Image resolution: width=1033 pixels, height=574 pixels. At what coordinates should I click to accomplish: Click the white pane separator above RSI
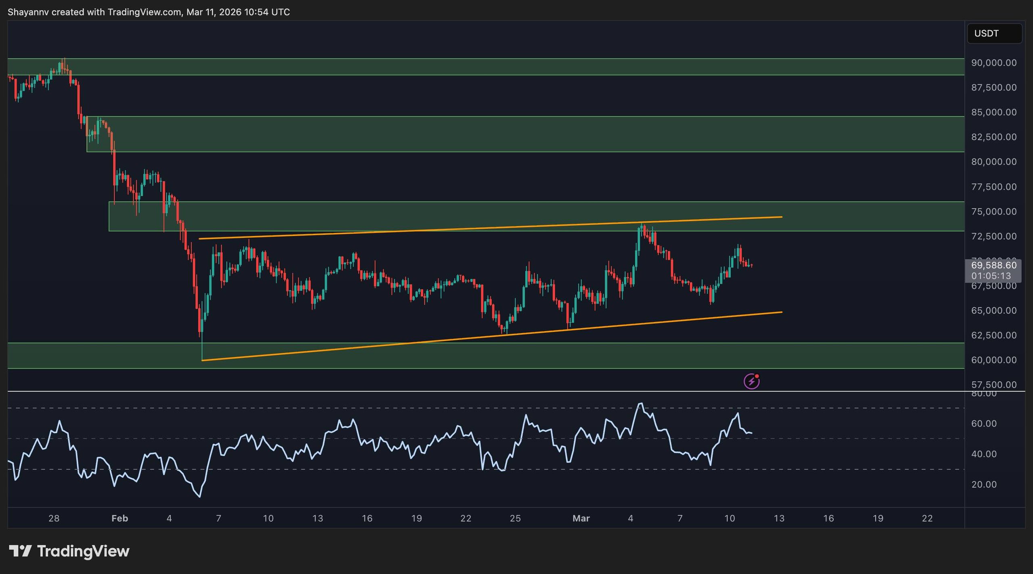[x=484, y=391]
